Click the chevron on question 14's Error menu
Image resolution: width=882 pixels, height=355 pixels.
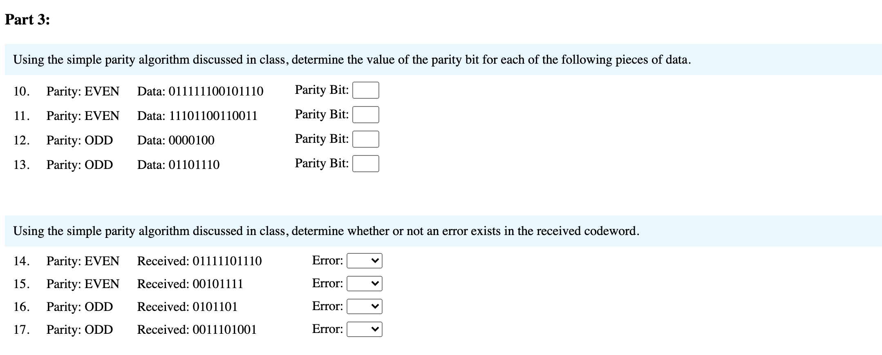pos(375,261)
